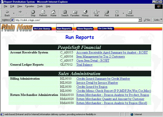163x117 pixels.
Task: Open the On Line Help tab
Action: [105, 29]
